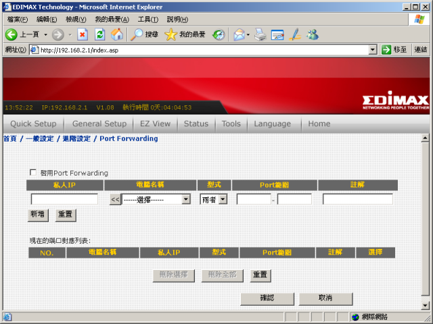This screenshot has width=433, height=324.
Task: Click the green Go arrow button
Action: click(386, 50)
